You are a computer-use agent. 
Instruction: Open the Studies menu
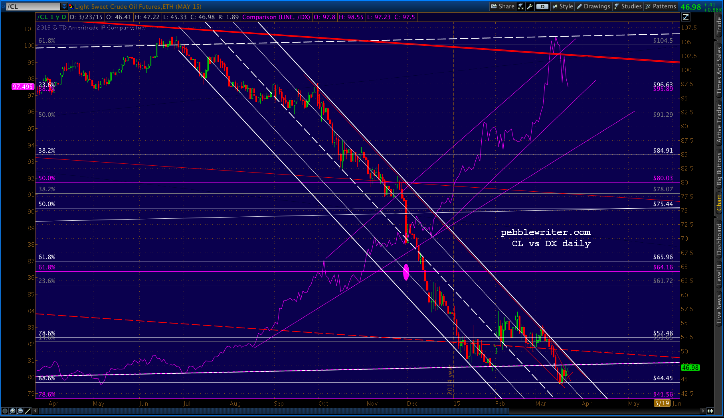(x=628, y=6)
